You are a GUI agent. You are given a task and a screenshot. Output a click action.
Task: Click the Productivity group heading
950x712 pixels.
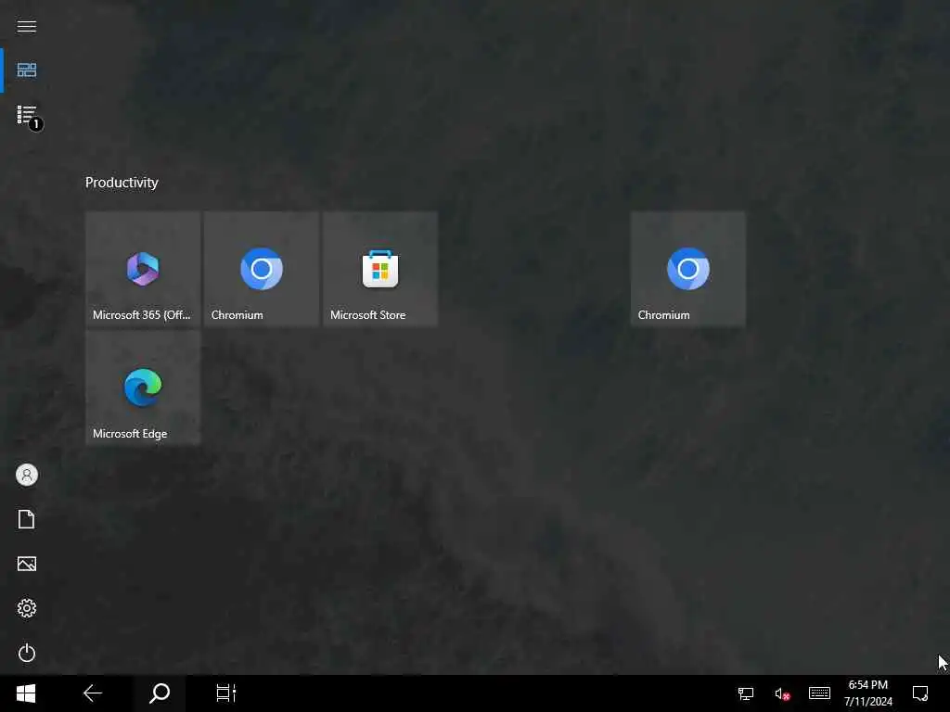(x=122, y=183)
